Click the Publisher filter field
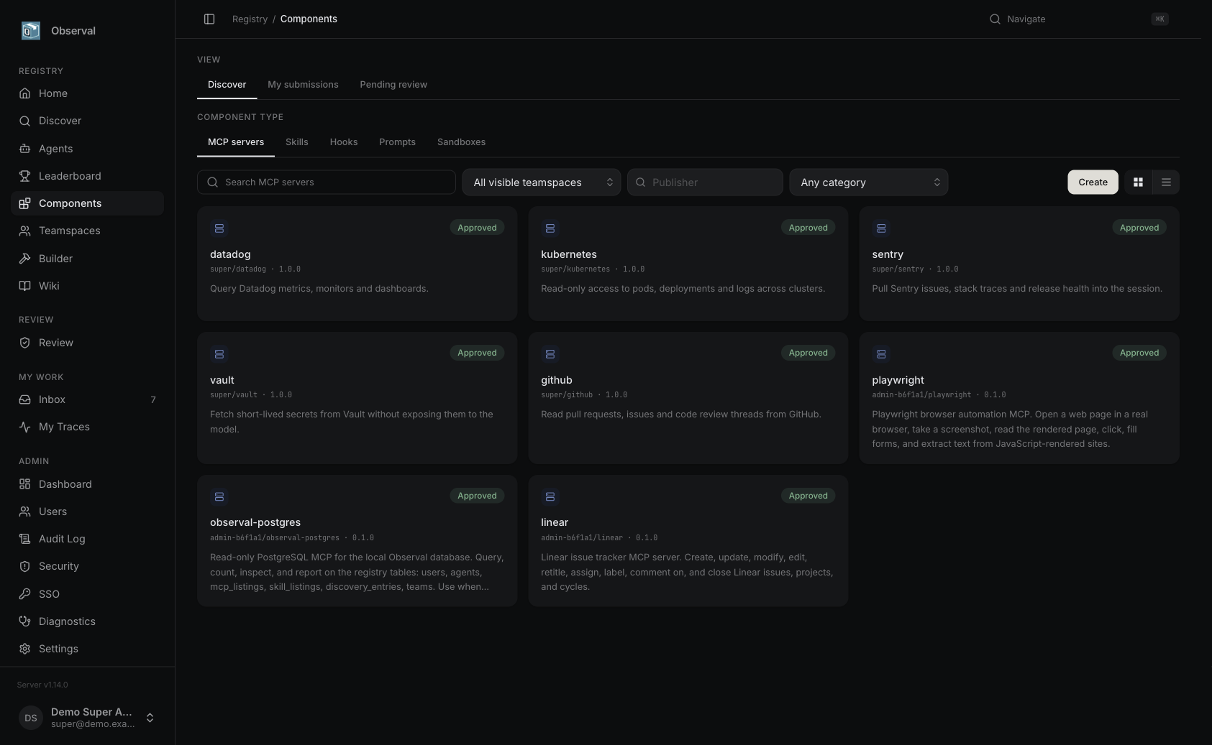Screen dimensions: 1212x745 coord(705,182)
